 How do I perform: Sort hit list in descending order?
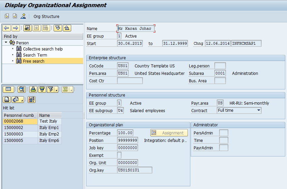[x=42, y=89]
